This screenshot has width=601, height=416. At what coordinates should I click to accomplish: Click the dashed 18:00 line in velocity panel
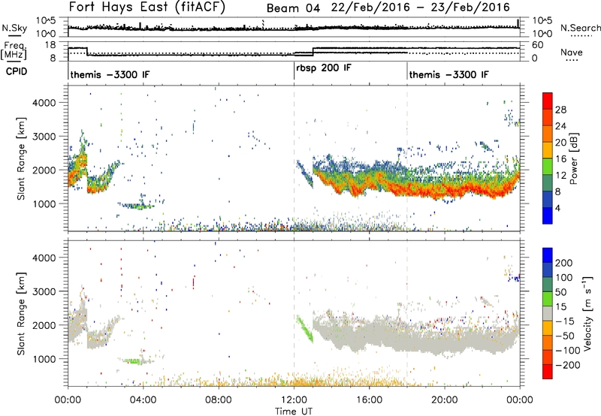[x=407, y=312]
